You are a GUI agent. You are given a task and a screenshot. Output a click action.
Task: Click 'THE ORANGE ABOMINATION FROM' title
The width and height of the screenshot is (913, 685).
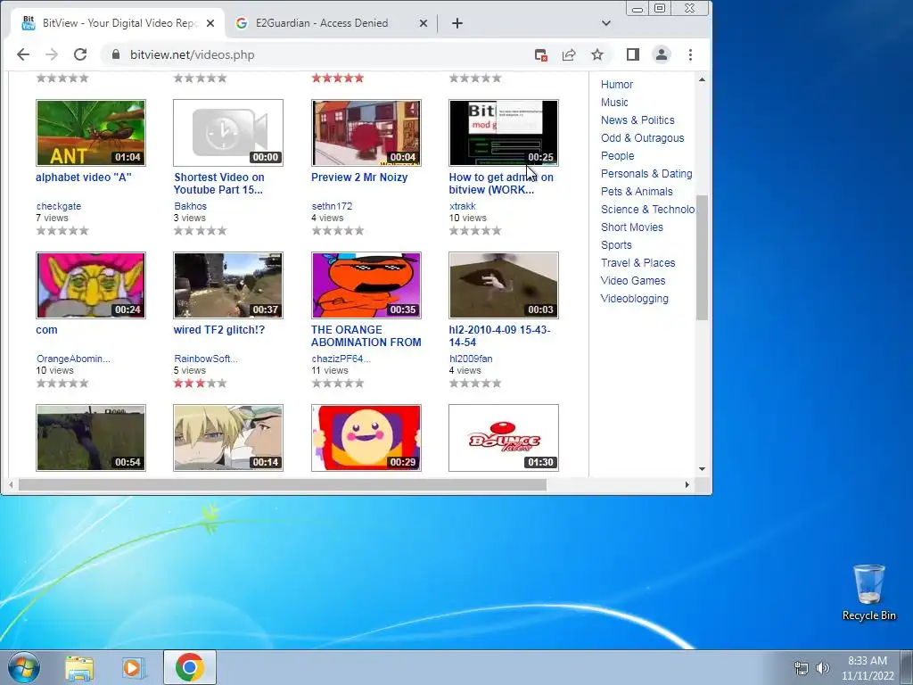point(366,336)
